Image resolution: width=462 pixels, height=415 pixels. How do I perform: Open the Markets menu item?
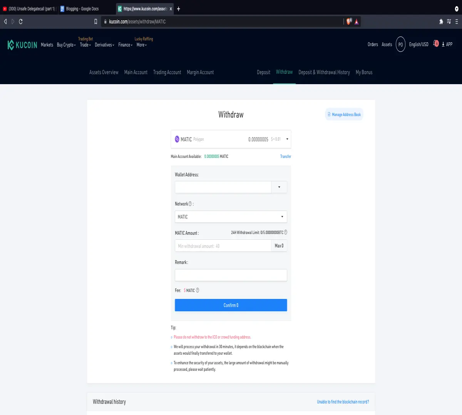tap(47, 45)
